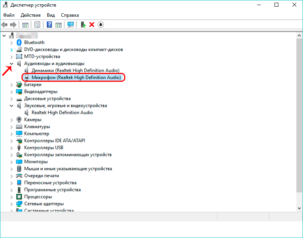This screenshot has width=303, height=238.
Task: Select Динамики (Realtek High Definition Audio)
Action: tap(75, 71)
